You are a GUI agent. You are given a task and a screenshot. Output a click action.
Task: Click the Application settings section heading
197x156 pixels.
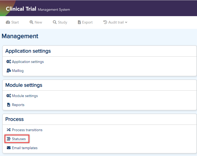pos(28,51)
